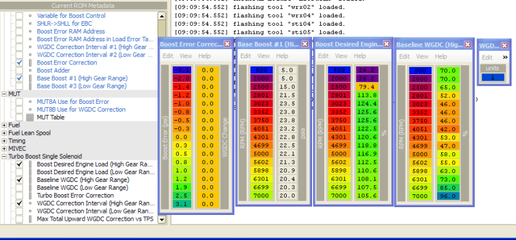Close the Base Boost #1 window
The image size is (516, 240).
[305, 44]
